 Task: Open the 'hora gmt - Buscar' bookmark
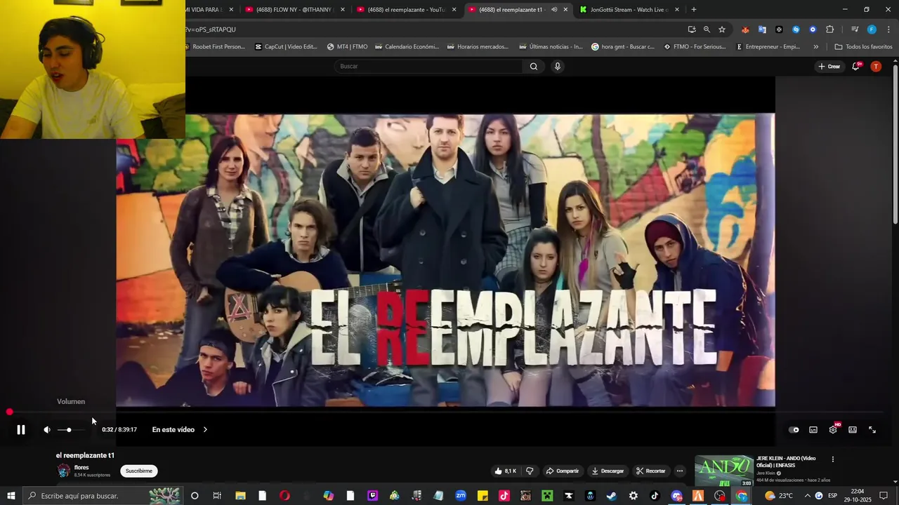[622, 47]
